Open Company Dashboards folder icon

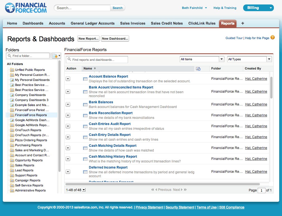[12, 95]
